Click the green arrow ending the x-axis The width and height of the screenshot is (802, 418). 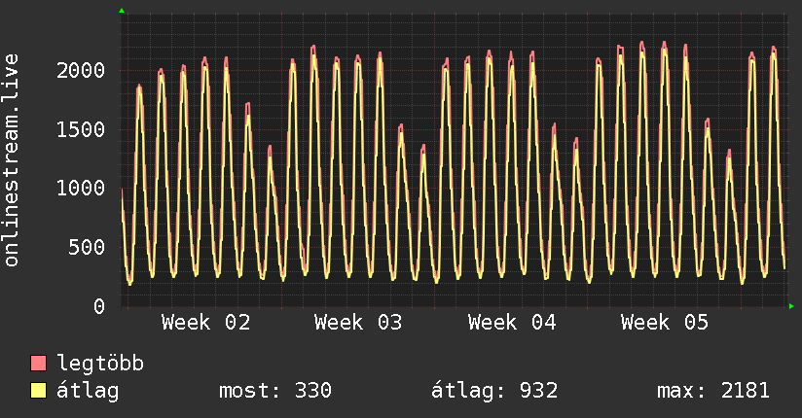click(x=792, y=306)
